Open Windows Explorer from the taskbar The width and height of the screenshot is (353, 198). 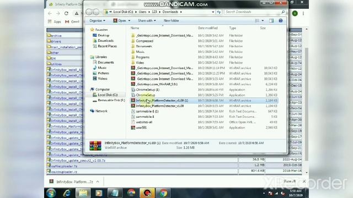coord(83,193)
